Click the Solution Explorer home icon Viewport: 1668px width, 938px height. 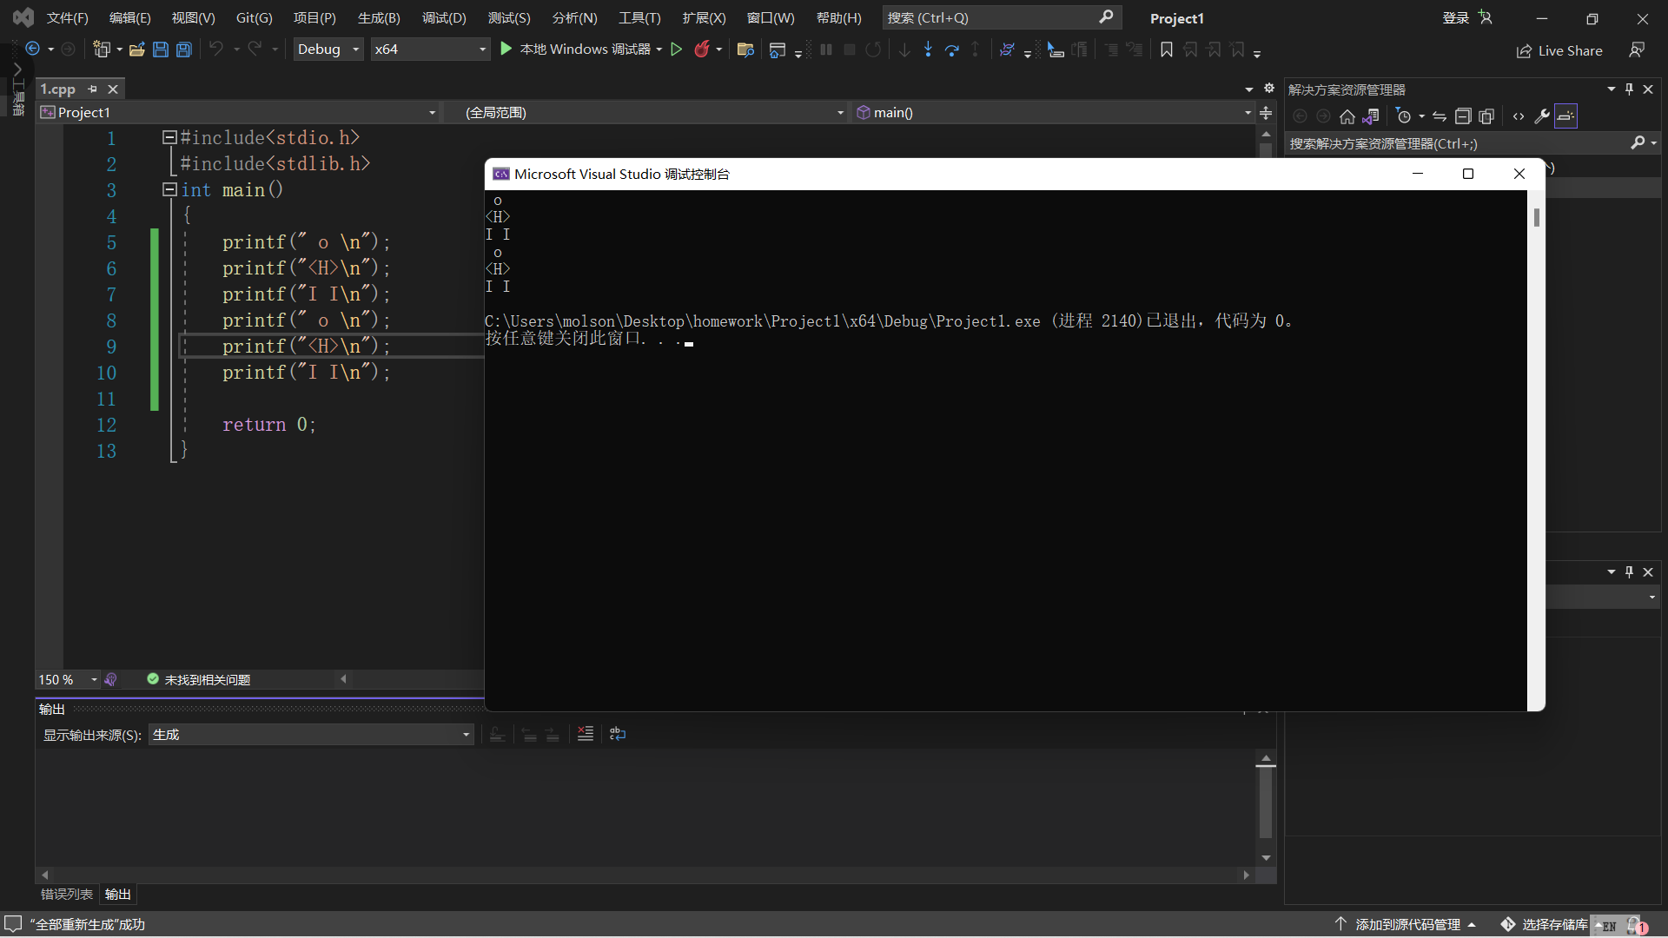tap(1347, 116)
